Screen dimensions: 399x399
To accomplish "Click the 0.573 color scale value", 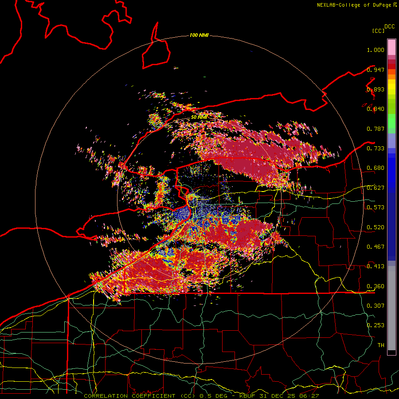I will pos(376,207).
